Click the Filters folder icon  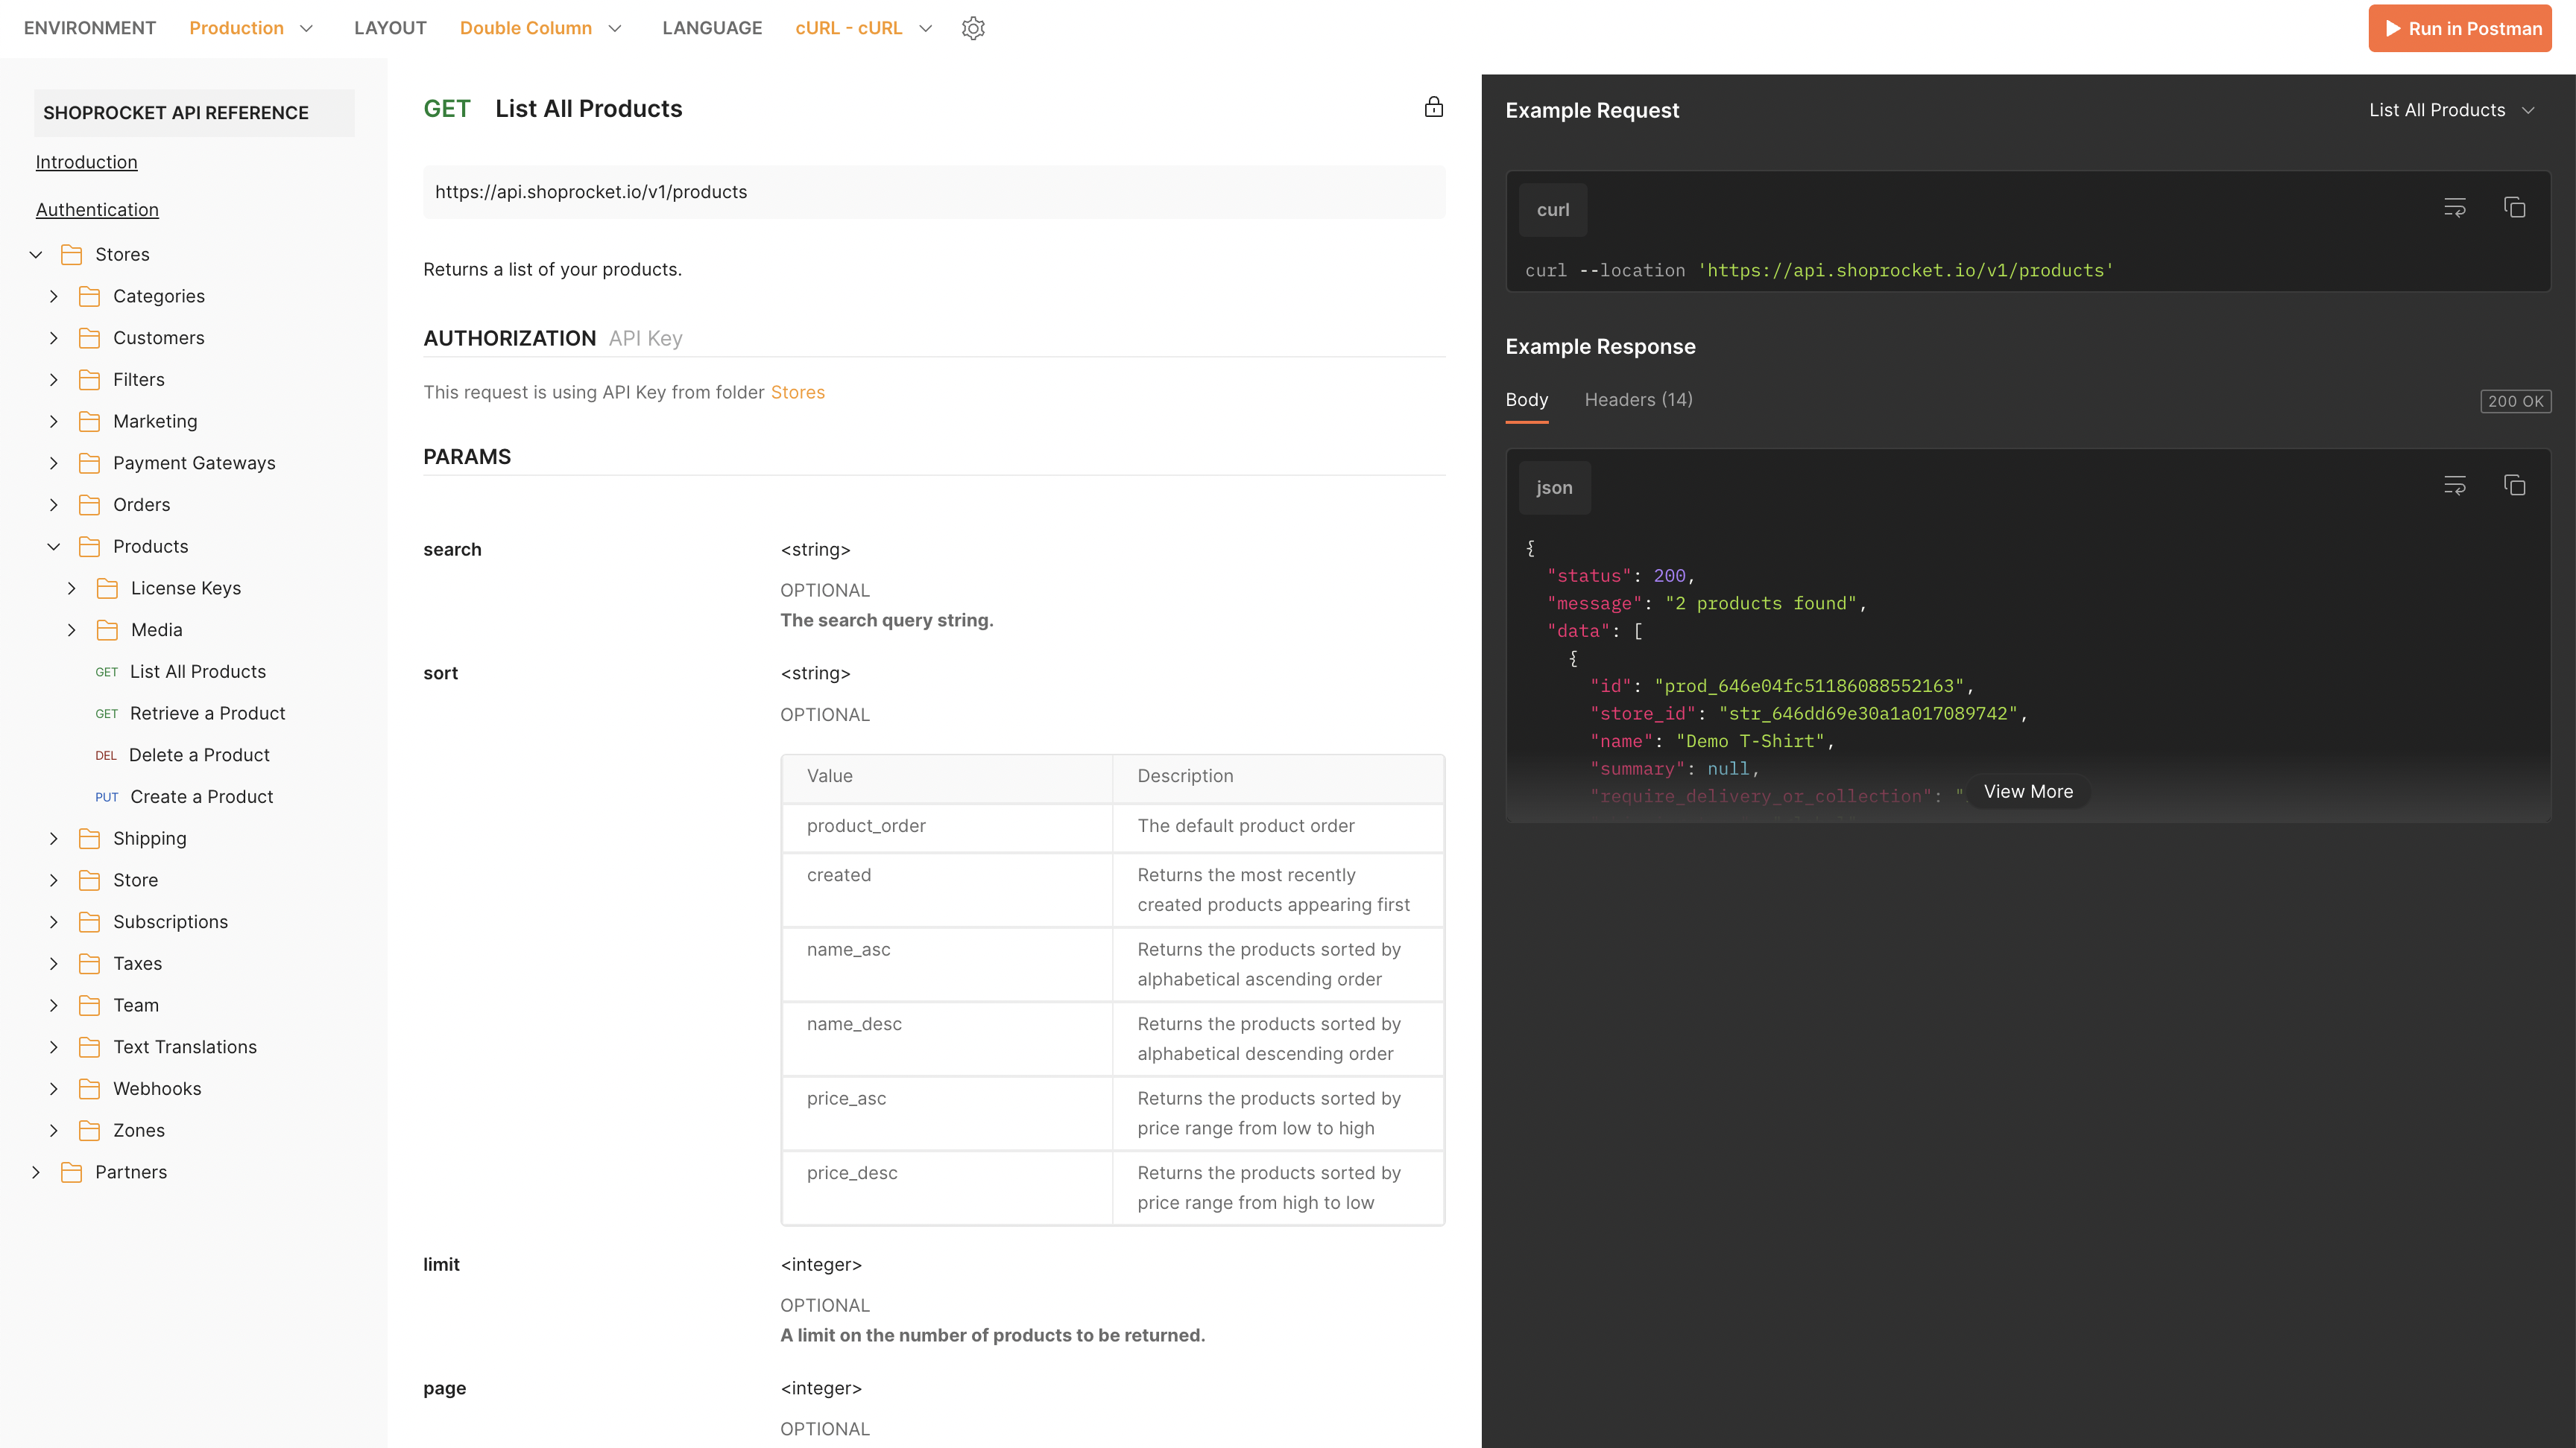point(90,380)
